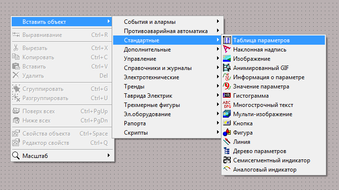The width and height of the screenshot is (339, 190).
Task: Click the Наклонная надпись icon
Action: (x=227, y=50)
